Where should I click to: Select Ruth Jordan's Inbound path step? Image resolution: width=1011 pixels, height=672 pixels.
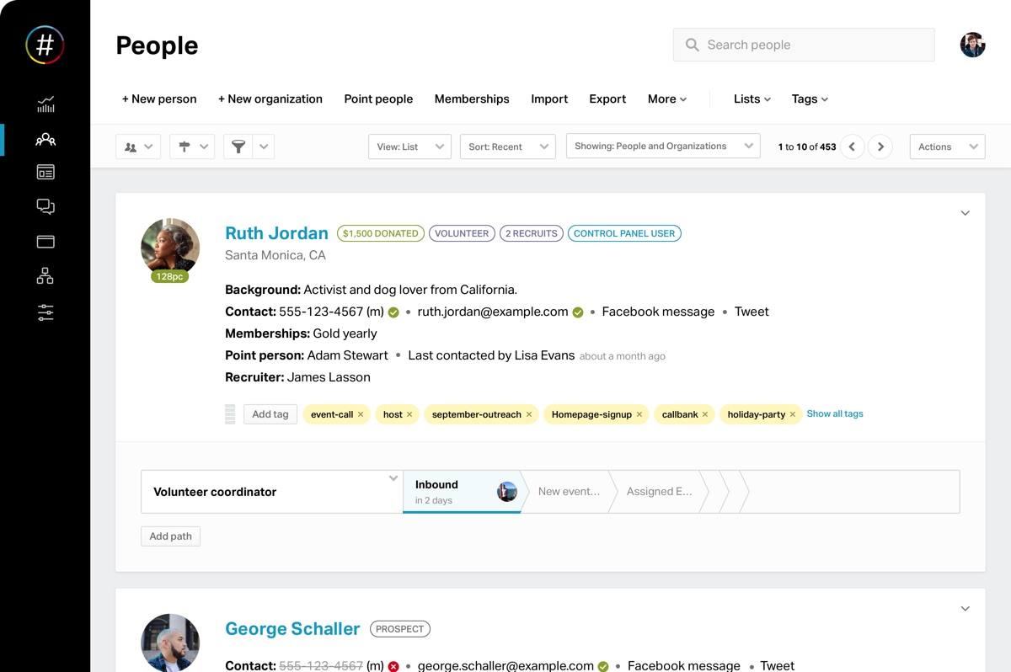(459, 490)
